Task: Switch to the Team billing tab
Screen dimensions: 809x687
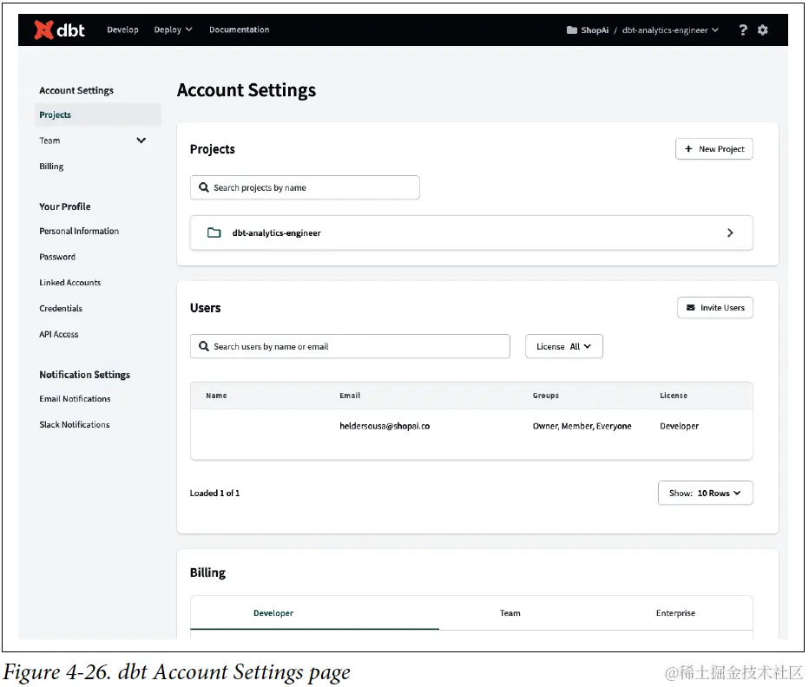Action: 510,613
